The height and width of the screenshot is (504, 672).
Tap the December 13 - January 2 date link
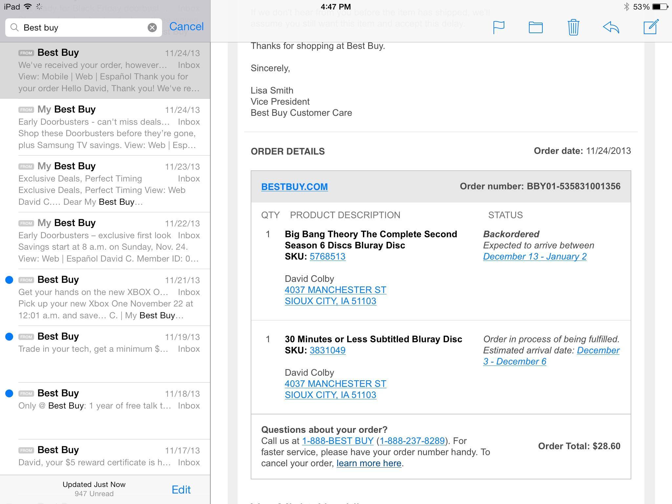(x=535, y=257)
